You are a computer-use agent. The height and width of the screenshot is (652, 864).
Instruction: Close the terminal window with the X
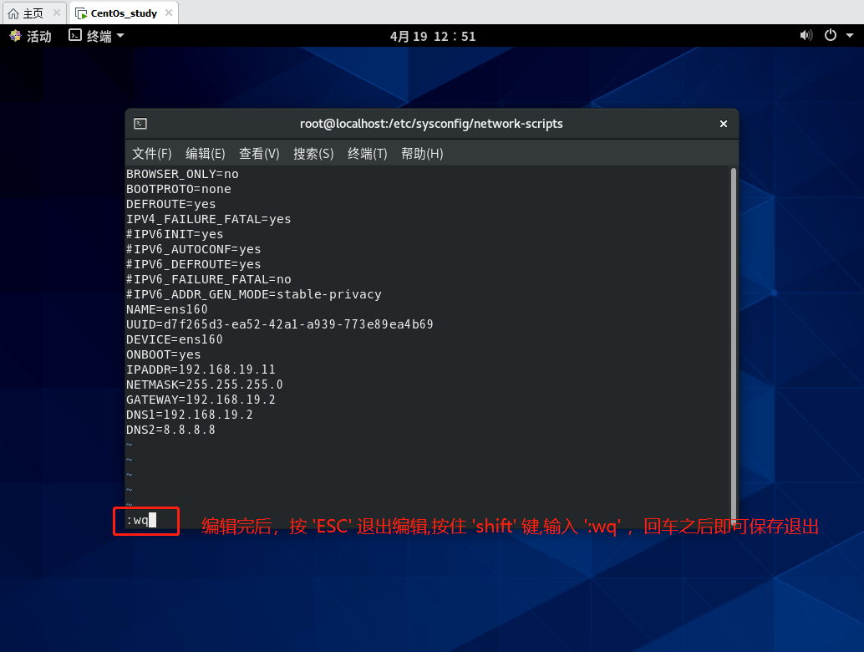(724, 124)
